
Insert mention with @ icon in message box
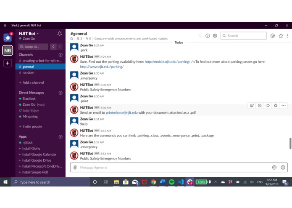274,167
